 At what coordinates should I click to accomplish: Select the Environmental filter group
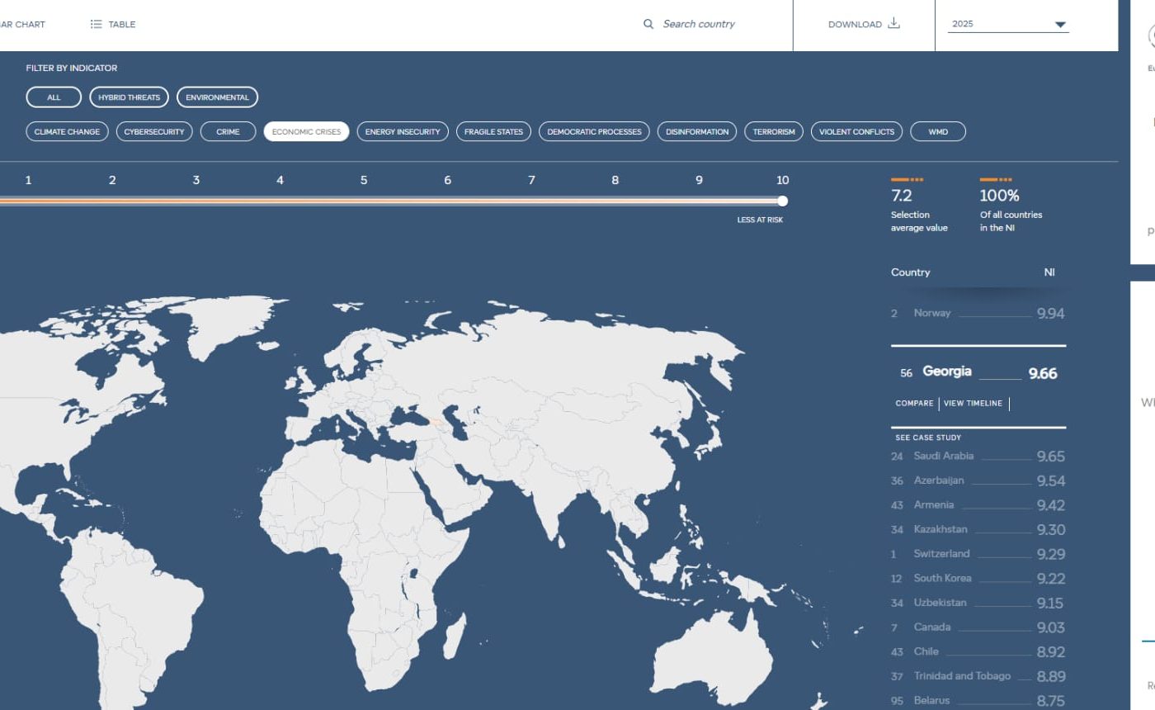pos(217,97)
